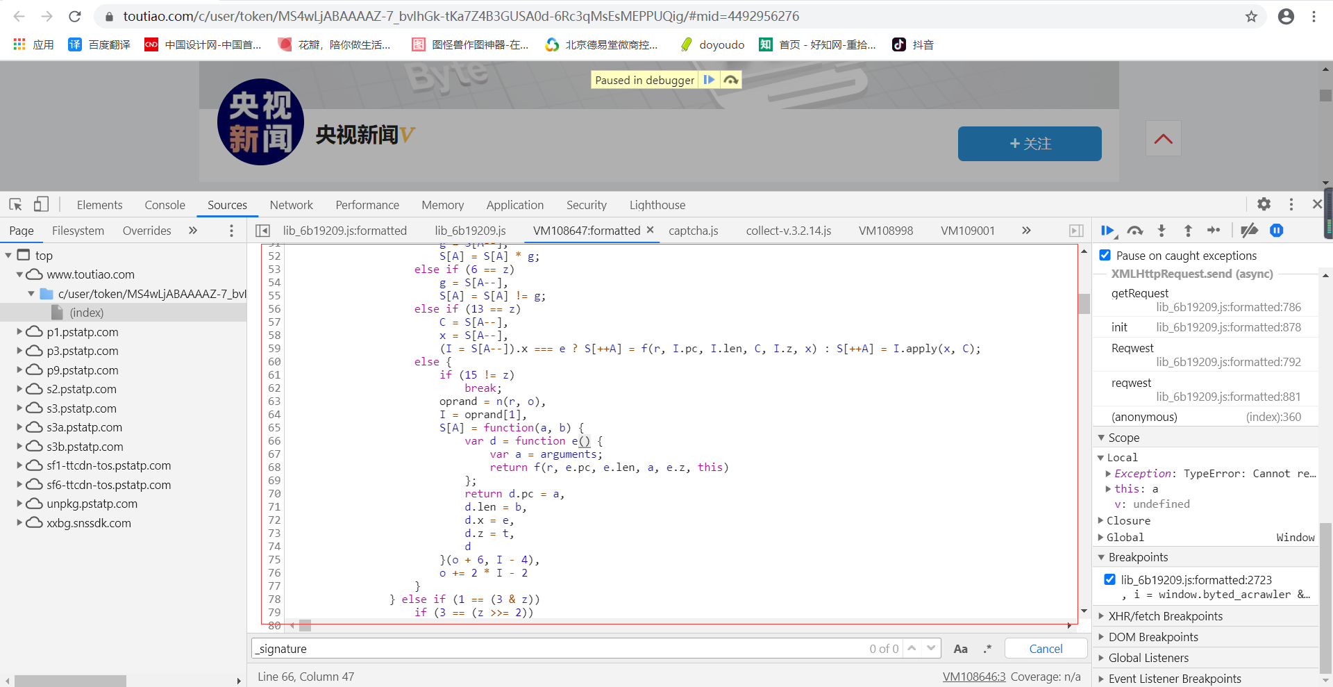Screen dimensions: 1333x687
Task: Click the browser back arrow
Action: (x=19, y=16)
